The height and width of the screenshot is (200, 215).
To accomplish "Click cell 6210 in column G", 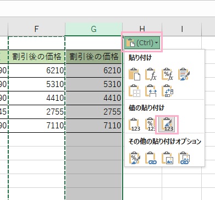I will (93, 71).
